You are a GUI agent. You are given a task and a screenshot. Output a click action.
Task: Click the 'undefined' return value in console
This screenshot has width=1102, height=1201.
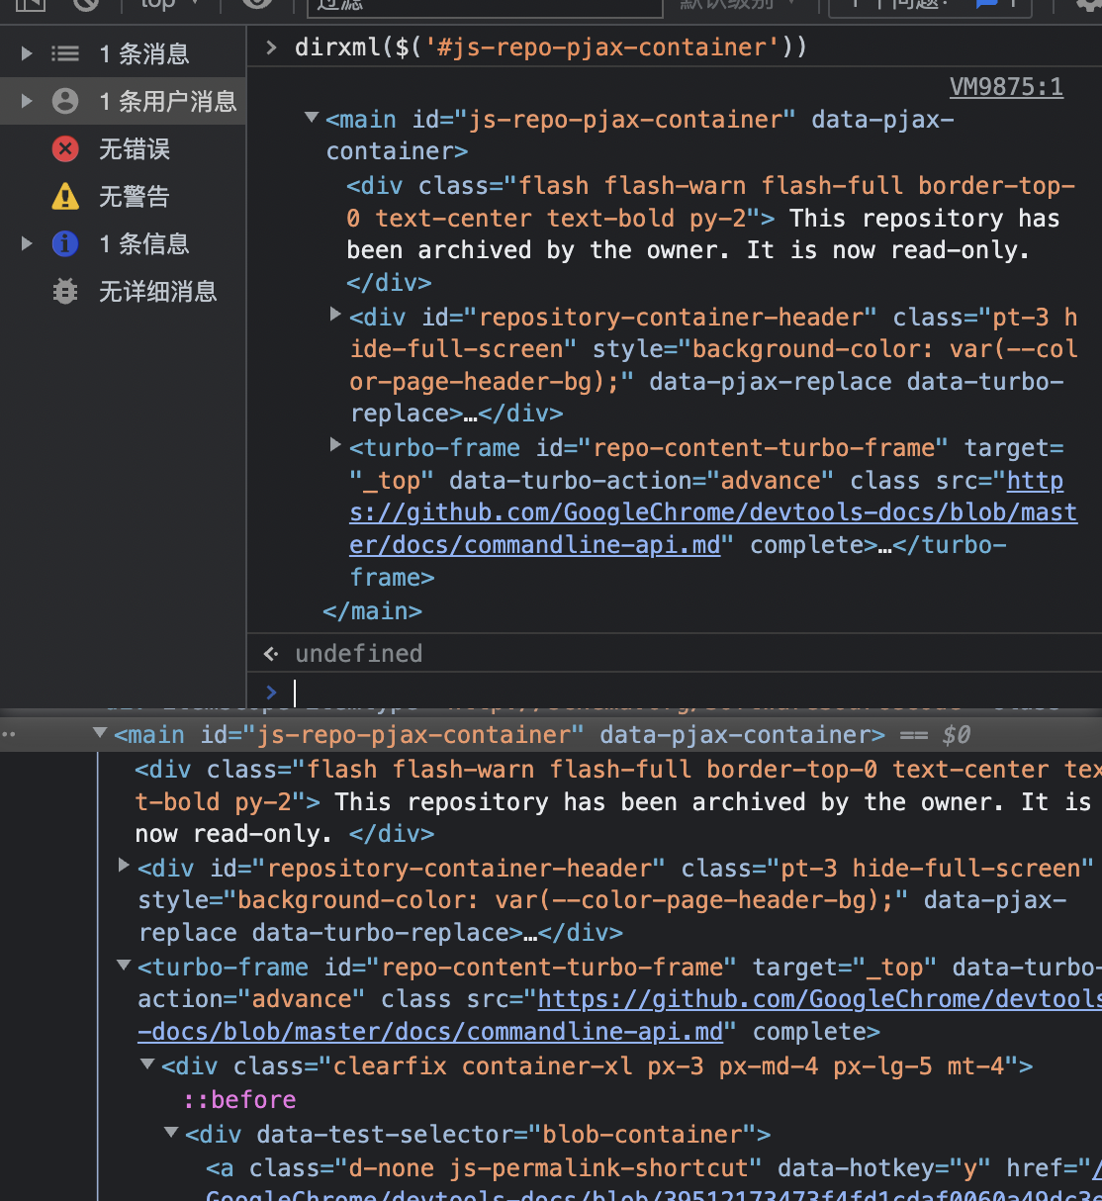pos(359,654)
